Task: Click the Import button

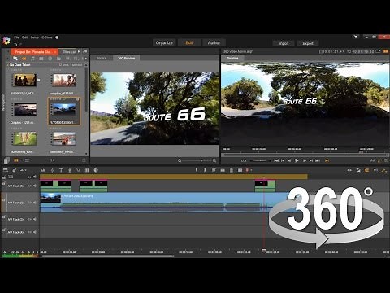Action: pyautogui.click(x=284, y=43)
